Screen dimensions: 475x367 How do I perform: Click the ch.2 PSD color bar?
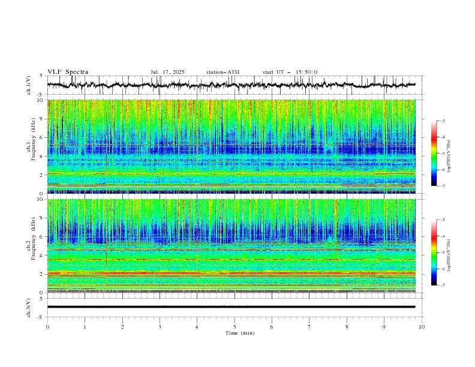(434, 252)
